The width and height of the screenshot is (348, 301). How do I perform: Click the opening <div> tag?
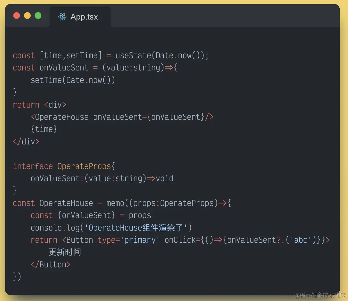(x=55, y=105)
